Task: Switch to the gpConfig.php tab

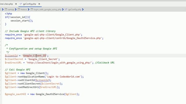Action: pyautogui.click(x=29, y=4)
